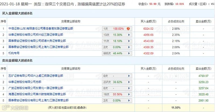This screenshot has width=215, height=112.
Task: Select turnover ratio 2.08%
Action: (x=176, y=47)
